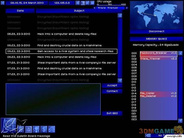Click Disconnect under the world map
Screen dimensions: 184x138
(x=156, y=31)
